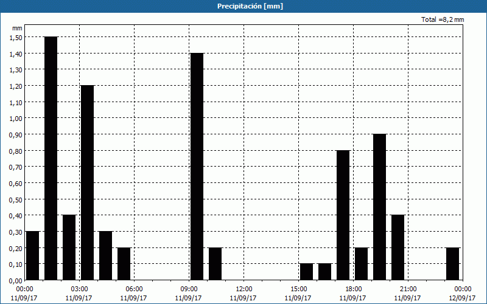Click the 18:00 x-axis time label

(x=353, y=289)
